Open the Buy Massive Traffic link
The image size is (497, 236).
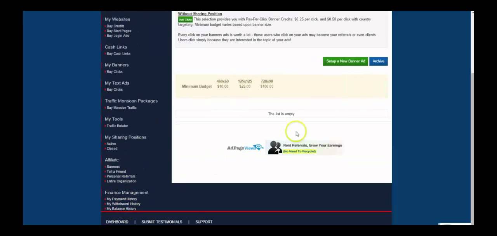(x=122, y=108)
